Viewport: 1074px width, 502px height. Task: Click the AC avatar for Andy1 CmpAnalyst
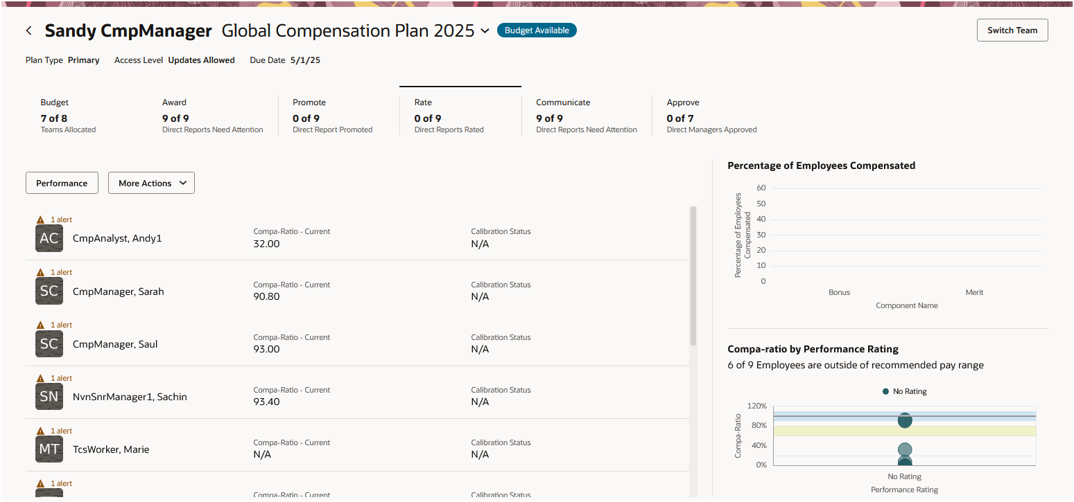pos(49,238)
